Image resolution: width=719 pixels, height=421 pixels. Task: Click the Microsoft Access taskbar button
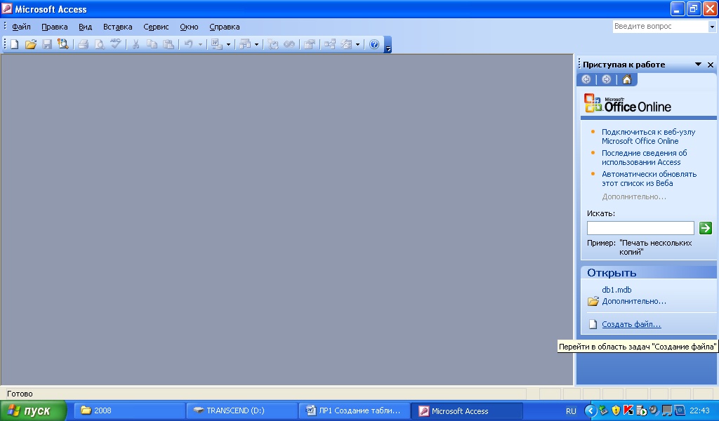tap(466, 410)
